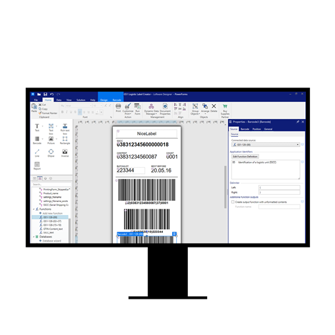Open the Barcode tab in Properties panel
This screenshot has height=335, width=335.
tap(245, 129)
